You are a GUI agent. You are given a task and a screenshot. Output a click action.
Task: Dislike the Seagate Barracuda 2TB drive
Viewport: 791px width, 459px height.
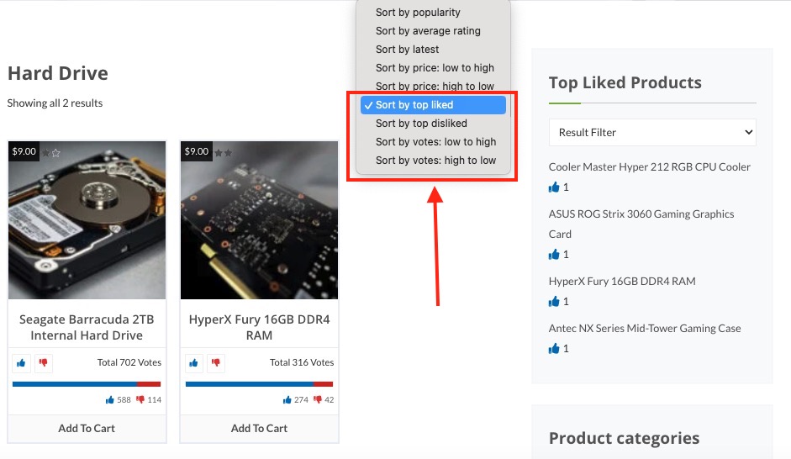point(44,362)
